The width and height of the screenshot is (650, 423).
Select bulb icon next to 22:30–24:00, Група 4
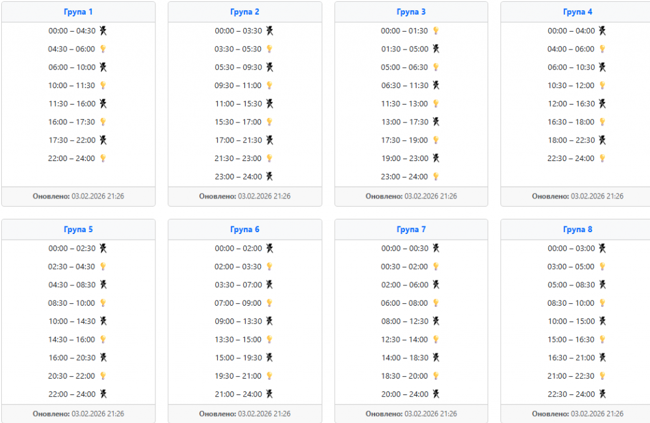[x=602, y=159]
